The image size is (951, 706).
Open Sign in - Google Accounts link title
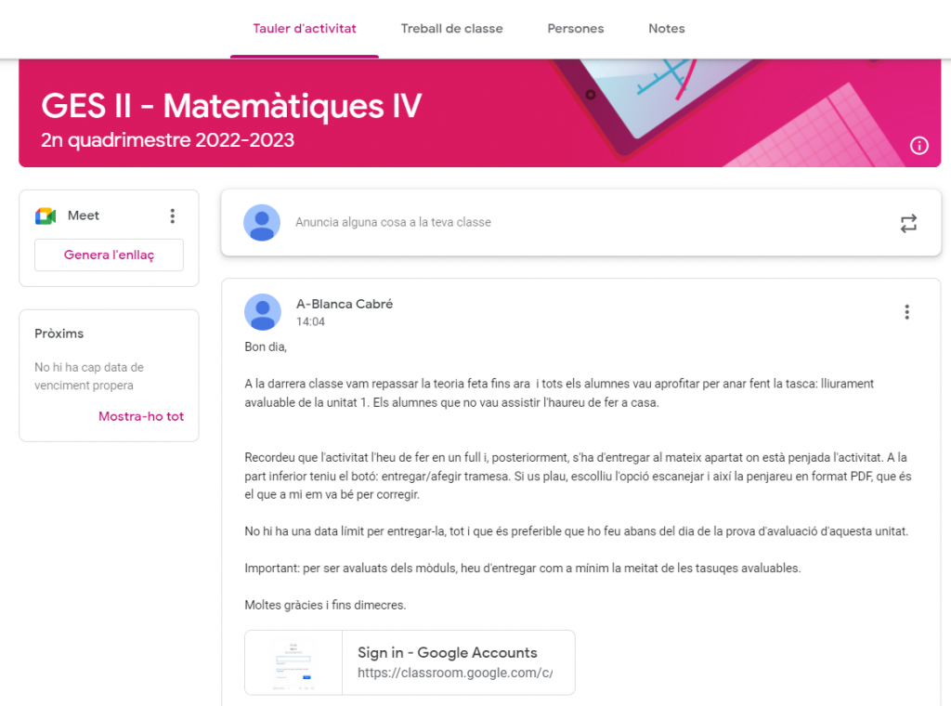coord(447,652)
